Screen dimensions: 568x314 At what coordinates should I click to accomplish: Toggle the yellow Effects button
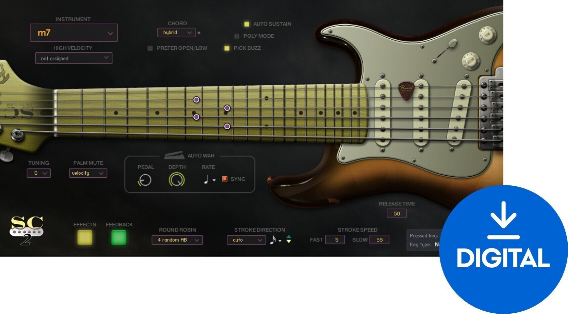pos(84,237)
